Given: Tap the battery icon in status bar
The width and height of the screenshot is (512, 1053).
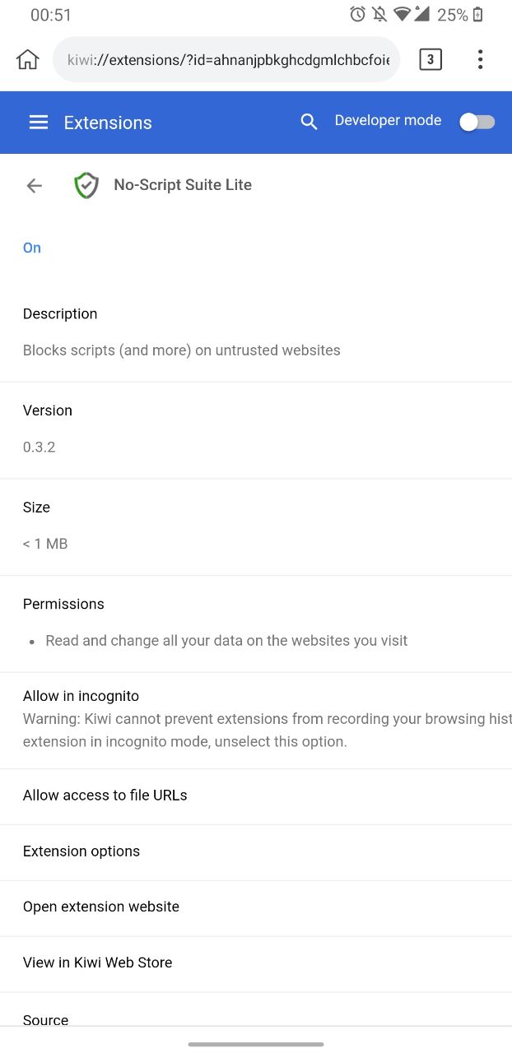Looking at the screenshot, I should (x=478, y=14).
